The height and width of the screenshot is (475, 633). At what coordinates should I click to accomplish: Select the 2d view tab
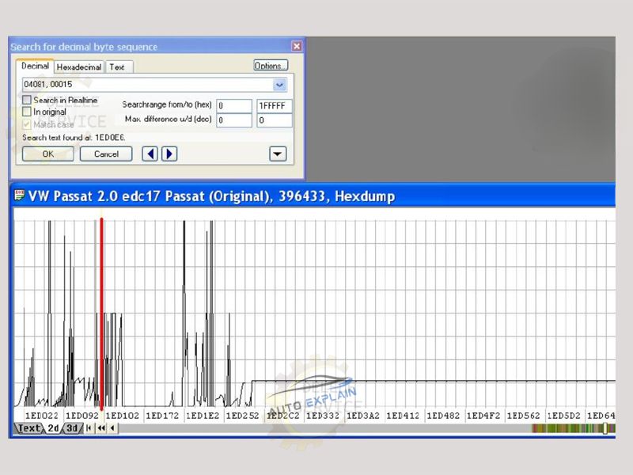point(51,428)
